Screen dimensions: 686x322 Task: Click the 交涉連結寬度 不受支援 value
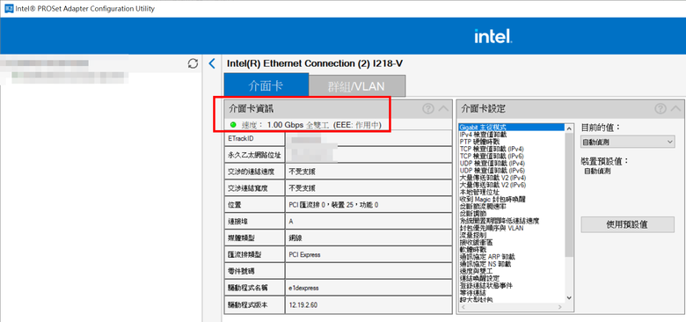[302, 188]
